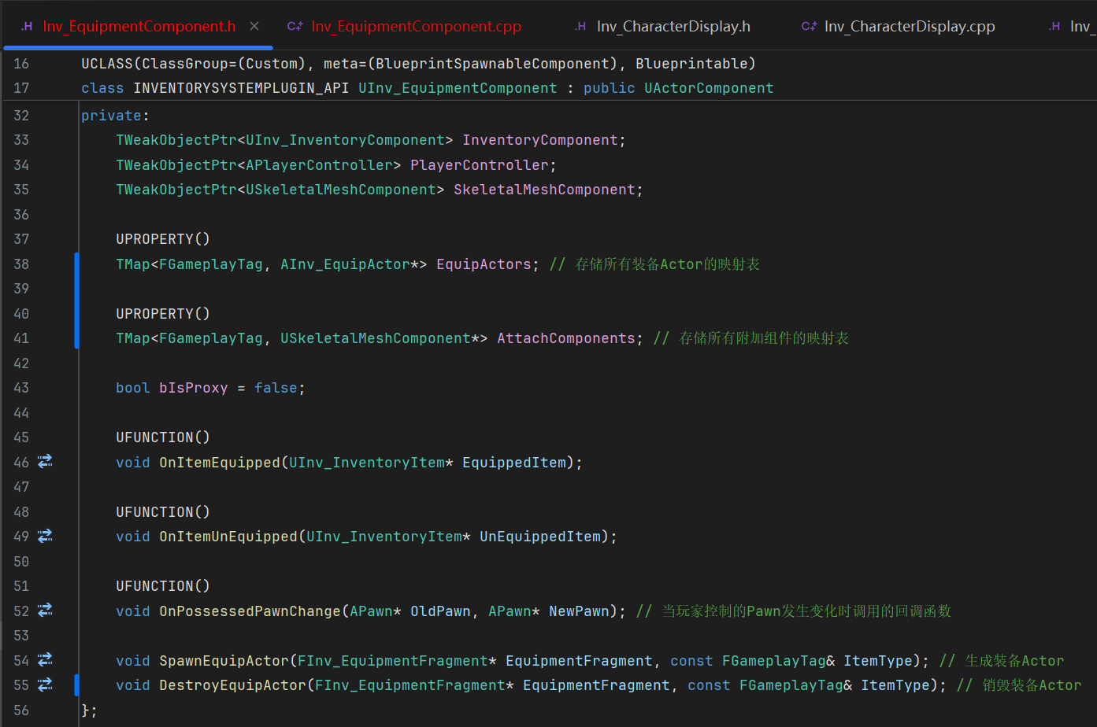Click the OldPawn parameter on line 52
1097x727 pixels.
(440, 611)
